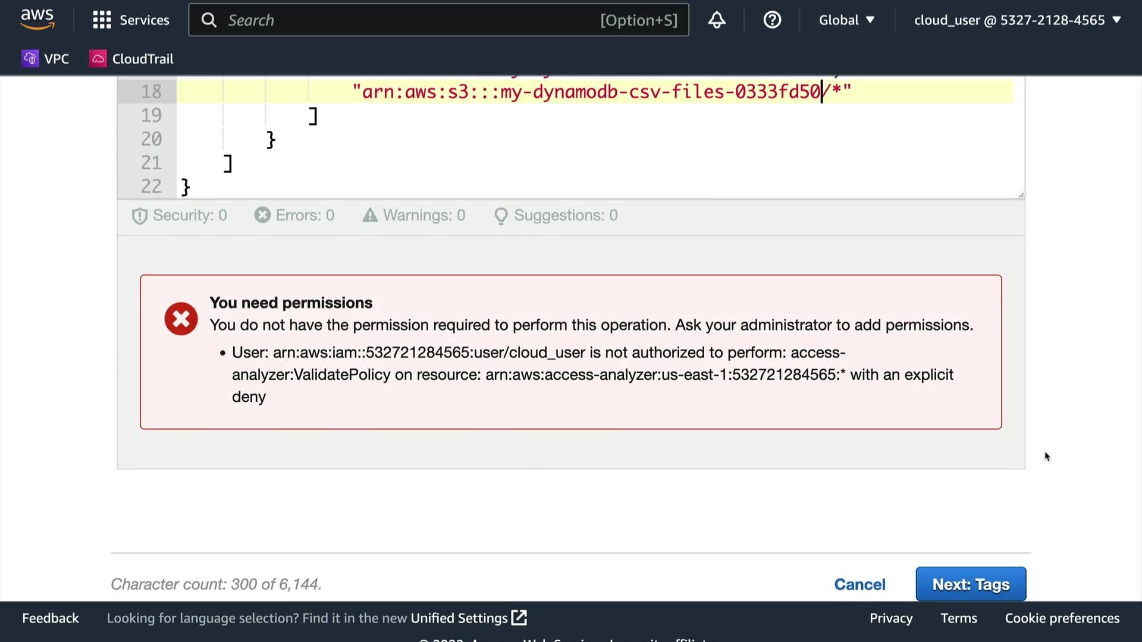Click the AWS search input field
This screenshot has width=1142, height=642.
pos(410,20)
